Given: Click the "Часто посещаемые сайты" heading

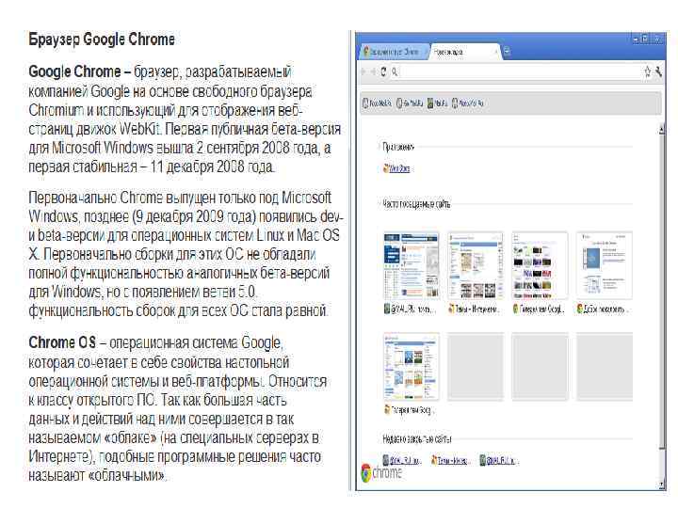Looking at the screenshot, I should pos(416,203).
